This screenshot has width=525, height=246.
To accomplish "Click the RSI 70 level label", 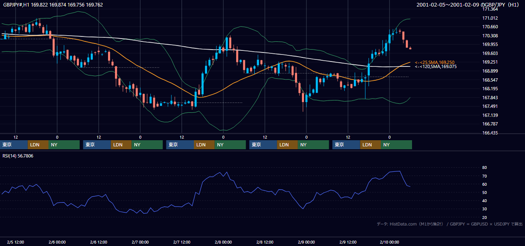I will 485,176.
